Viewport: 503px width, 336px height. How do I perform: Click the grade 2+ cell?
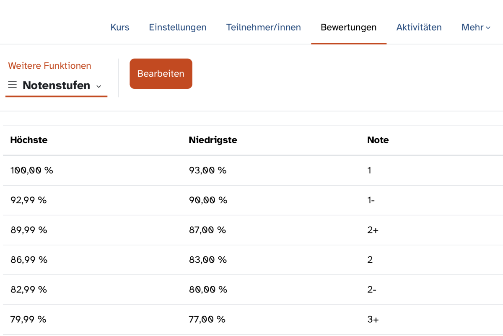[x=373, y=230]
